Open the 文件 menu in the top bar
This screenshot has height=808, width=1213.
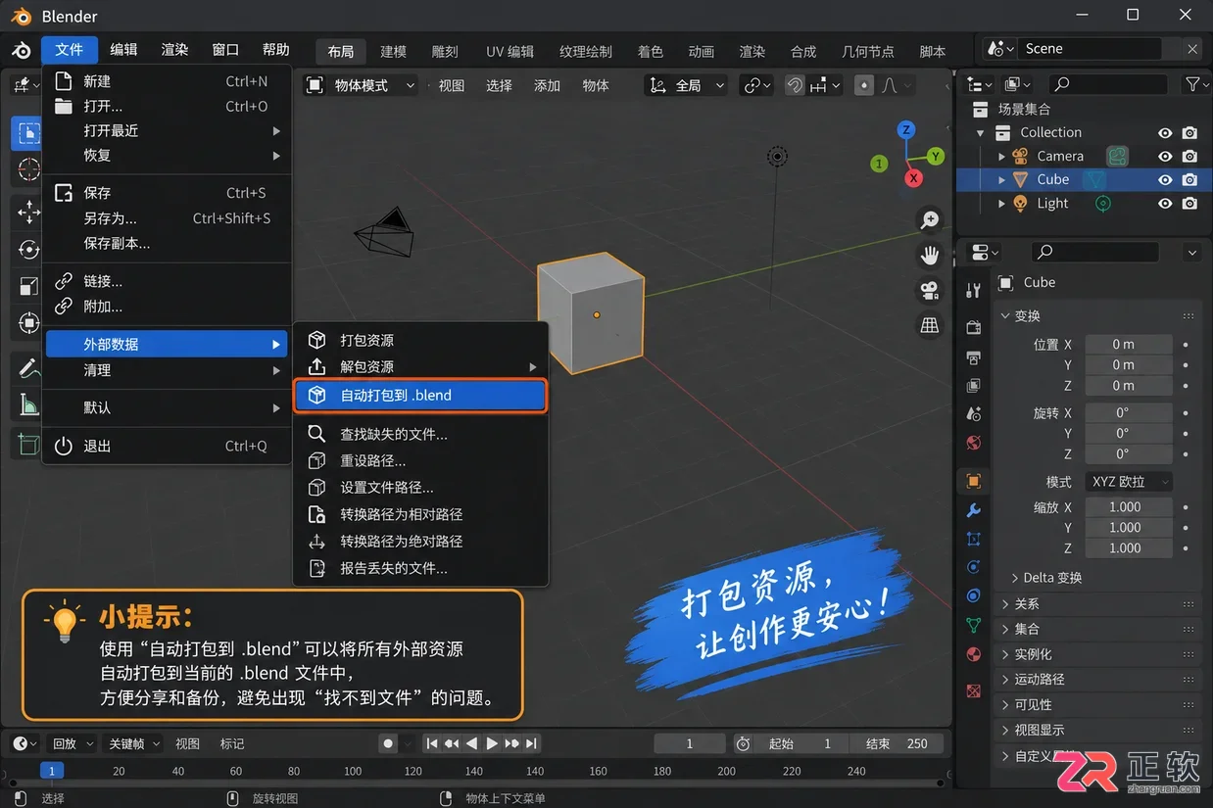[x=70, y=50]
